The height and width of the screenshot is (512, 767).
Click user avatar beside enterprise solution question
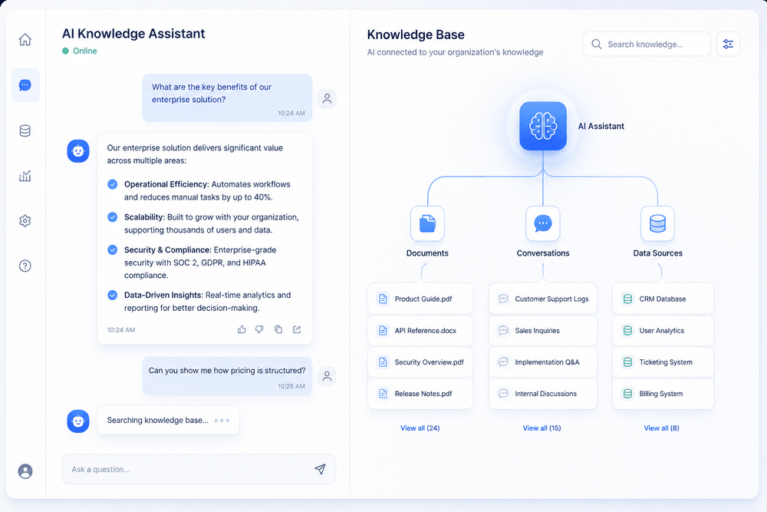click(x=327, y=99)
